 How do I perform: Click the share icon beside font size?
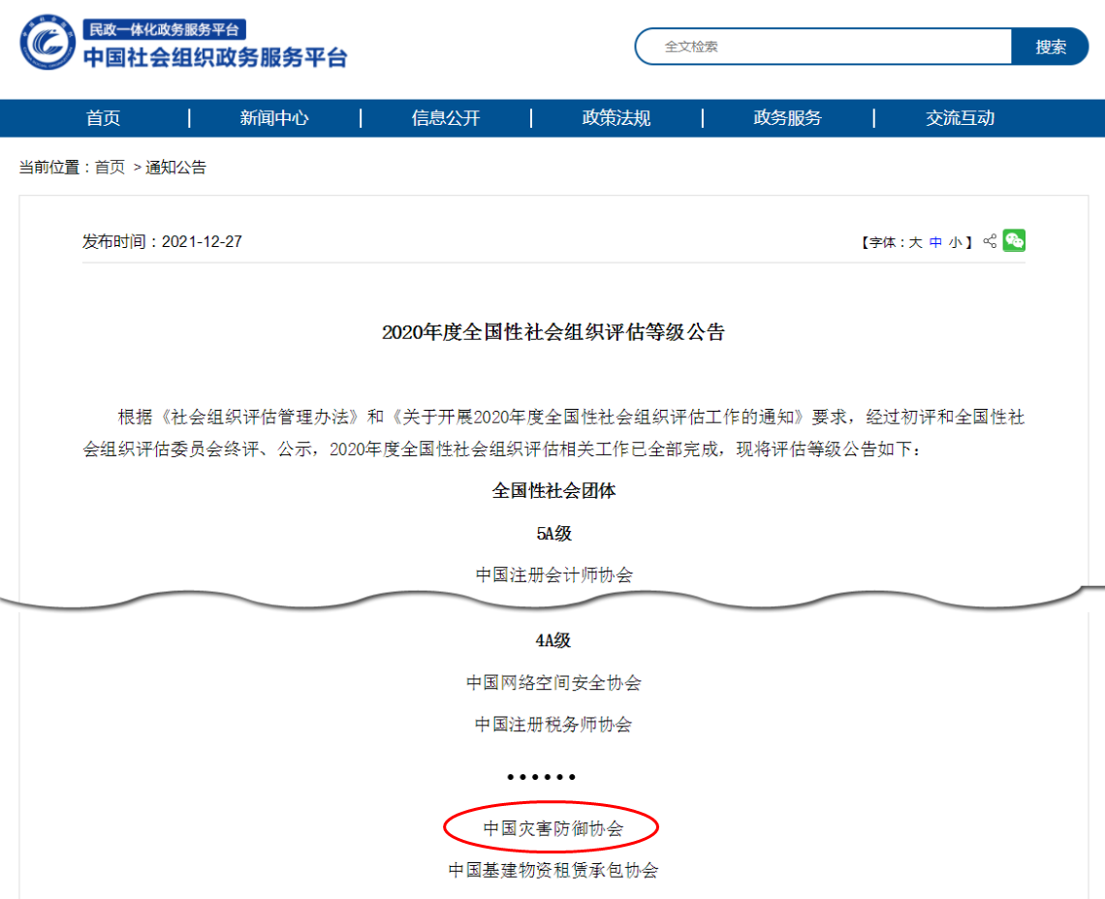[x=990, y=241]
